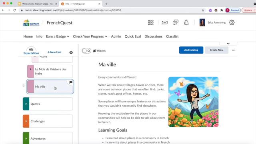Viewport: 256px width, 144px height.
Task: Click the Bitmoji cartoon image
Action: point(193,102)
